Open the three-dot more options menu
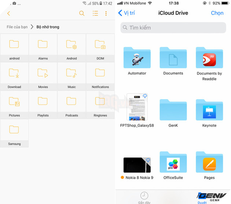Image resolution: width=231 pixels, height=204 pixels. coord(106,14)
